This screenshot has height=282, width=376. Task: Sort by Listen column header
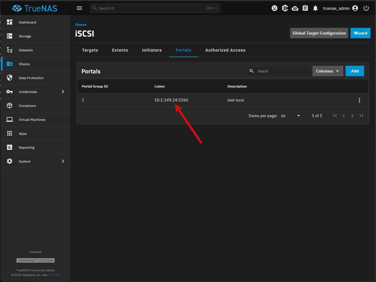tap(159, 86)
